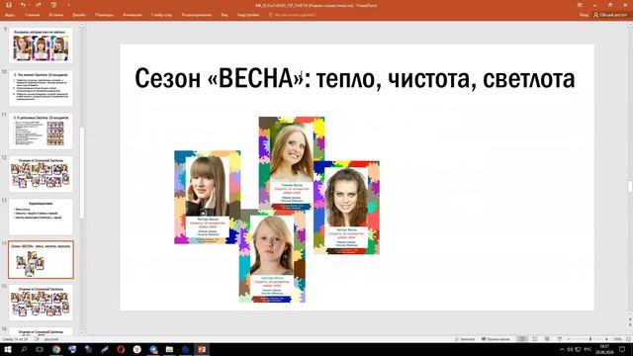Click the zoom in plus button
This screenshot has width=633, height=356.
click(606, 339)
